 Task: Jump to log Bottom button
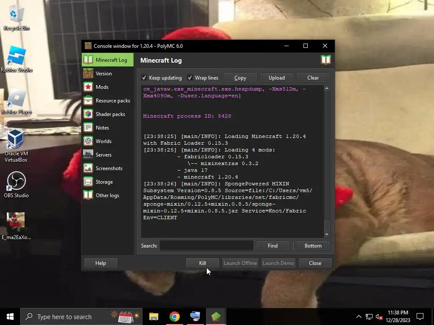click(x=313, y=246)
